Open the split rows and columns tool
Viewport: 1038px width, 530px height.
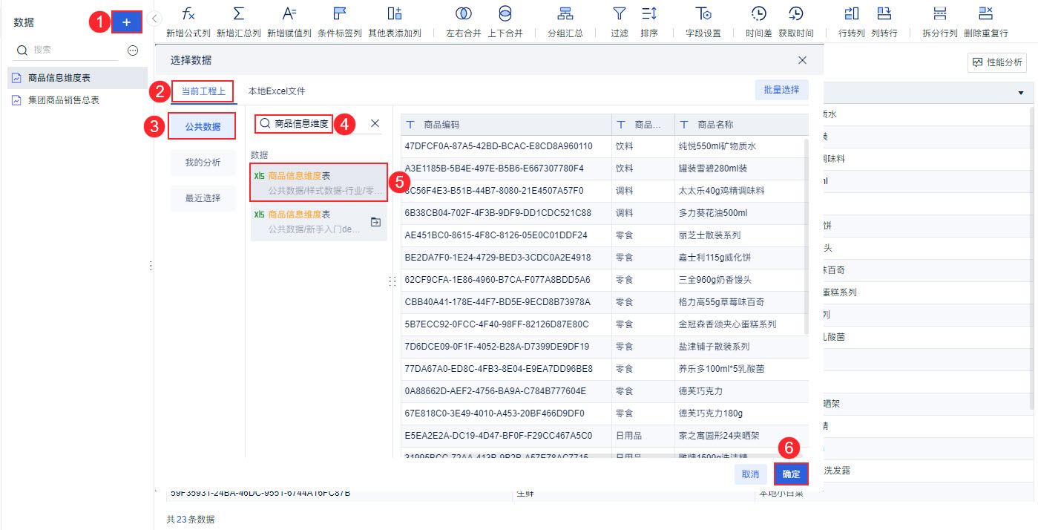(x=940, y=22)
